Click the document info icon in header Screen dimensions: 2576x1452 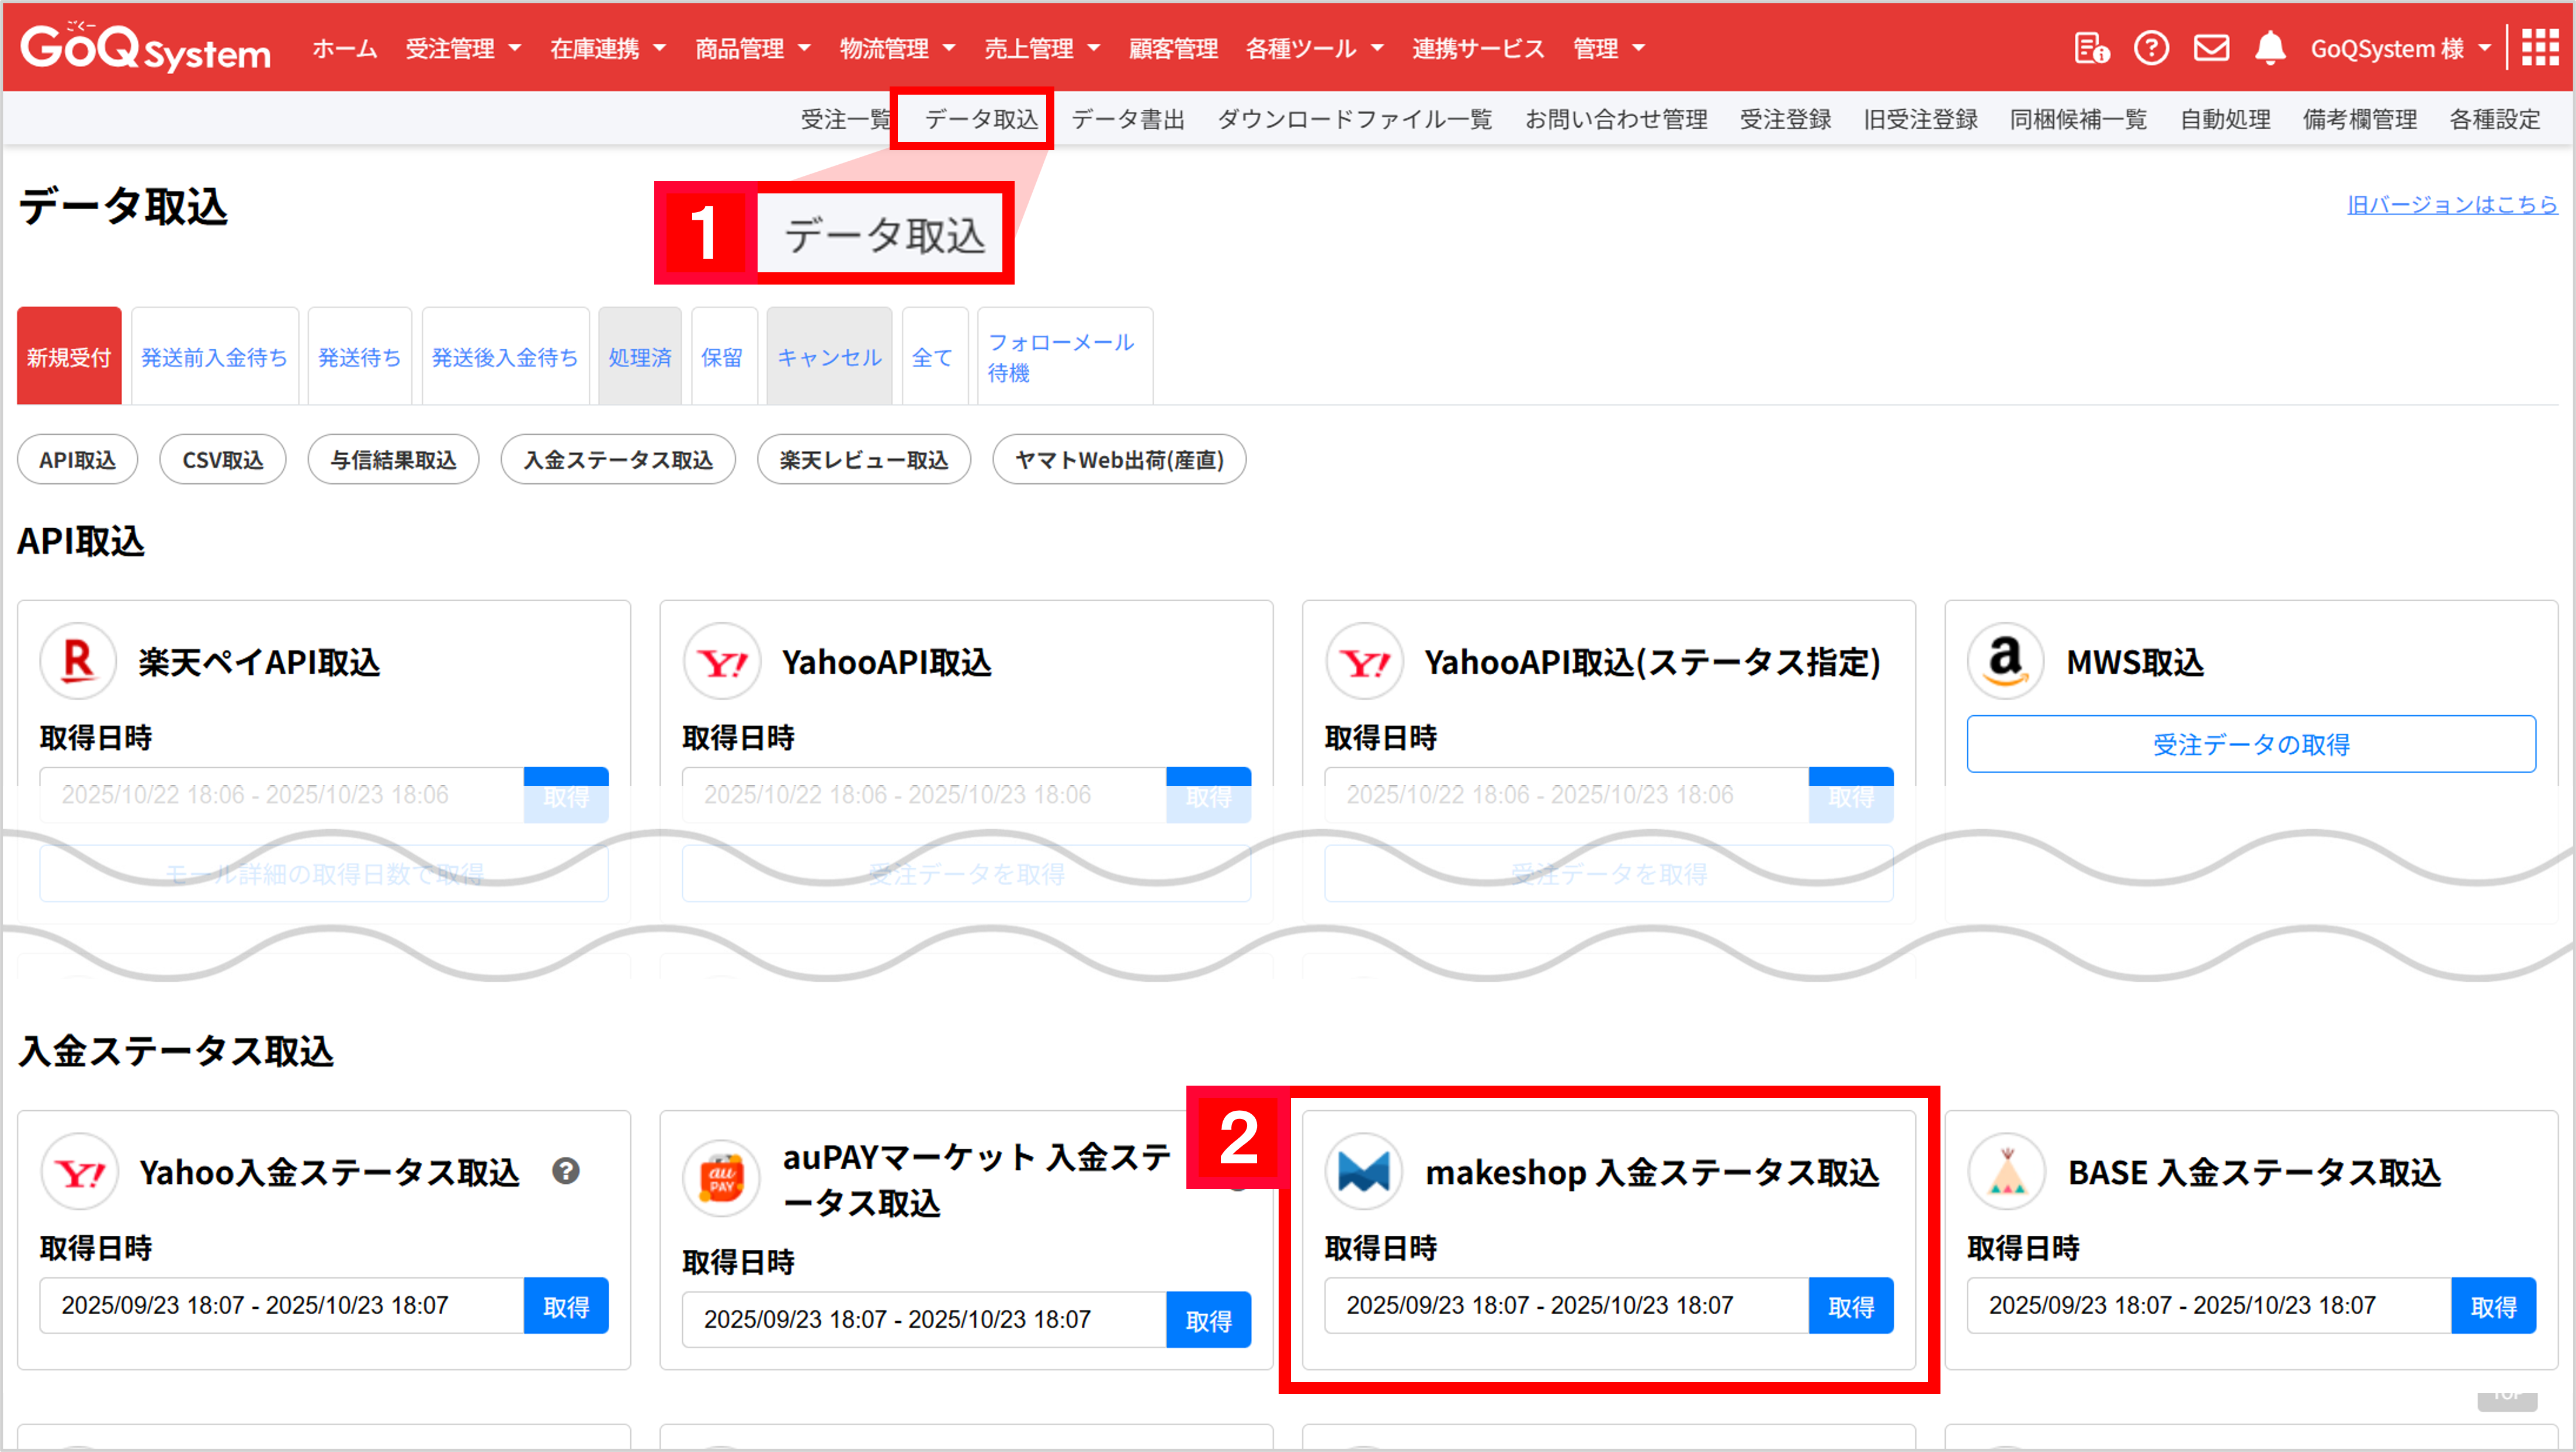point(2091,48)
